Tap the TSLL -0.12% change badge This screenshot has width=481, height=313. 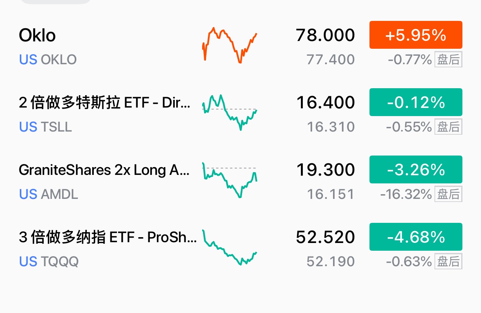(x=416, y=103)
